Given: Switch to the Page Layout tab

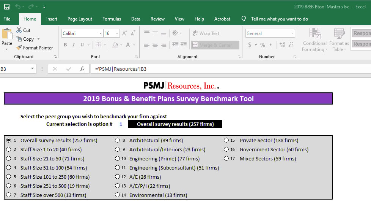Looking at the screenshot, I should (80, 19).
